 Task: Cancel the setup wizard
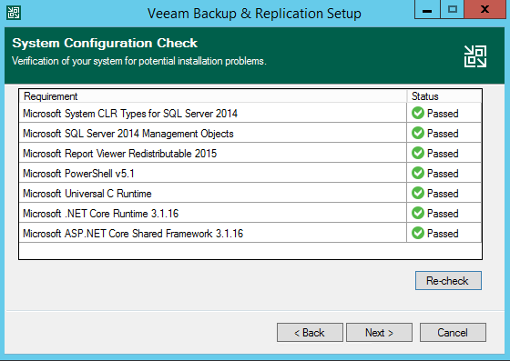tap(453, 332)
